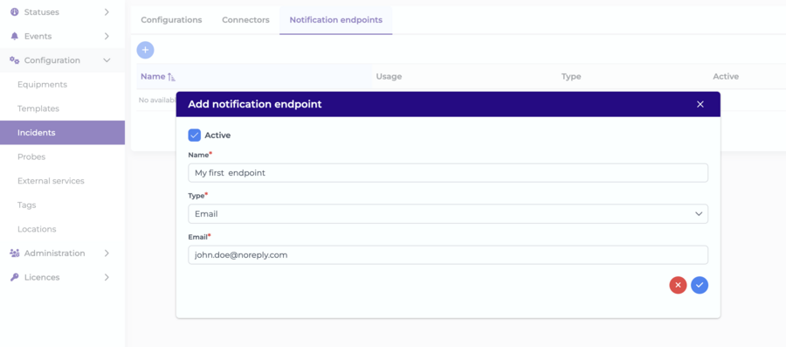
Task: Click the Administration menu label
Action: click(55, 253)
